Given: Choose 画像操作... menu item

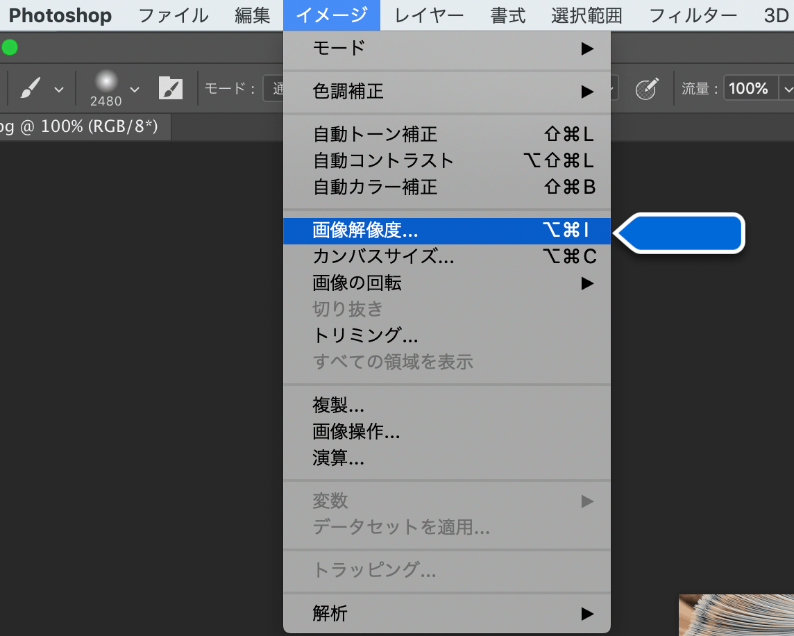Looking at the screenshot, I should point(447,432).
